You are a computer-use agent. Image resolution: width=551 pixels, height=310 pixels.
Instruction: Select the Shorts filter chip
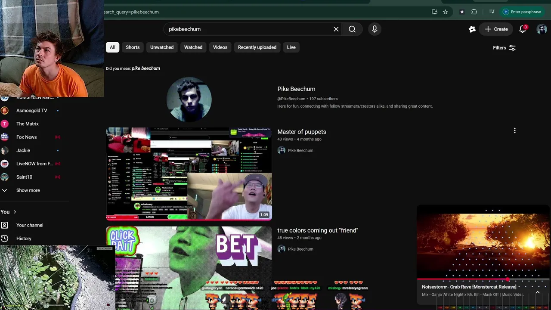(133, 47)
